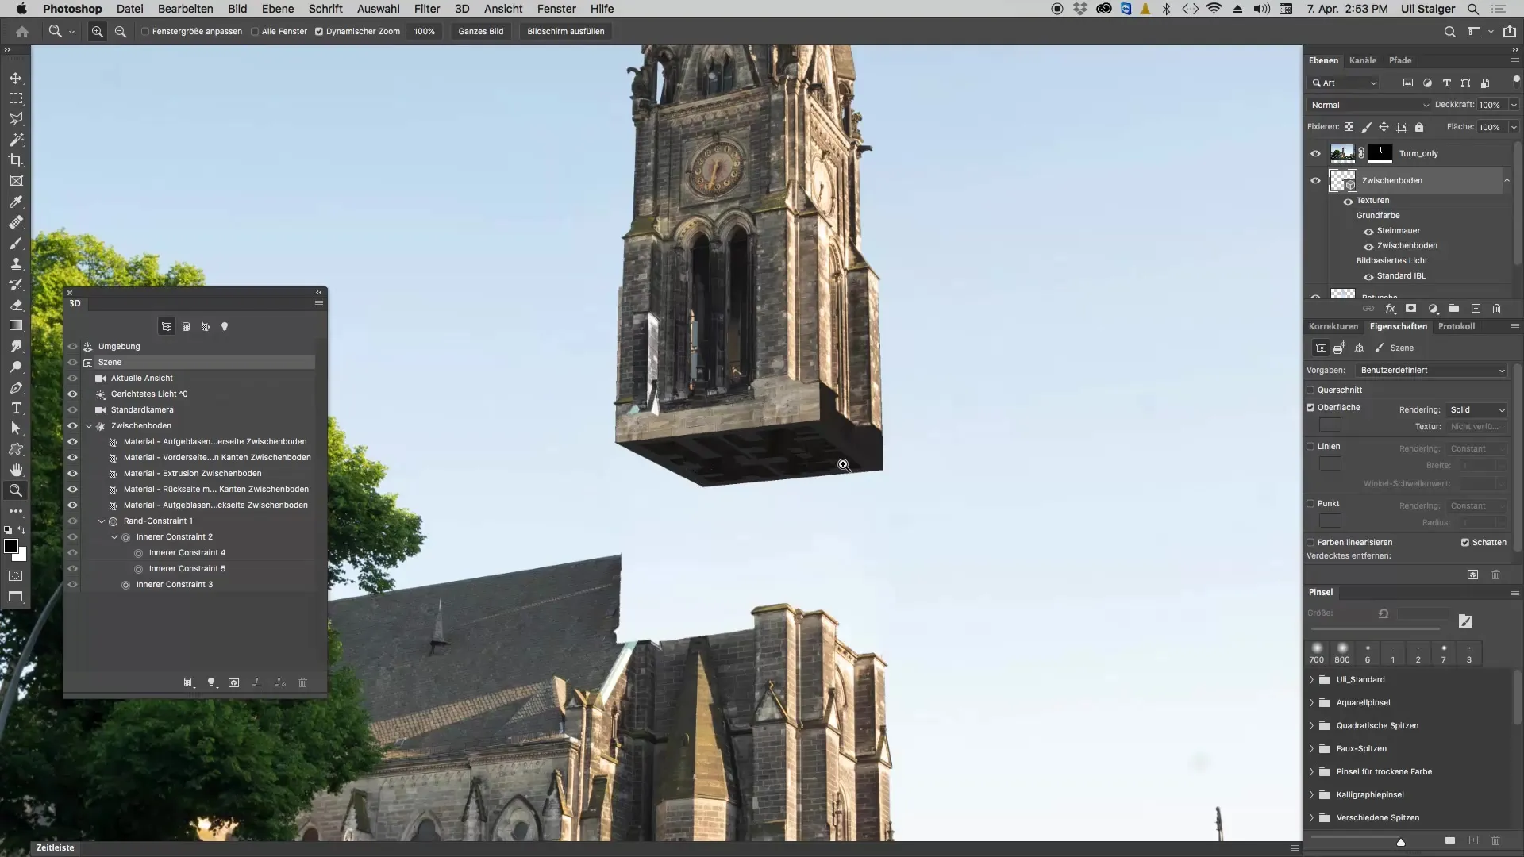Click the 100% zoom button
Screen dimensions: 1524x857
424,32
